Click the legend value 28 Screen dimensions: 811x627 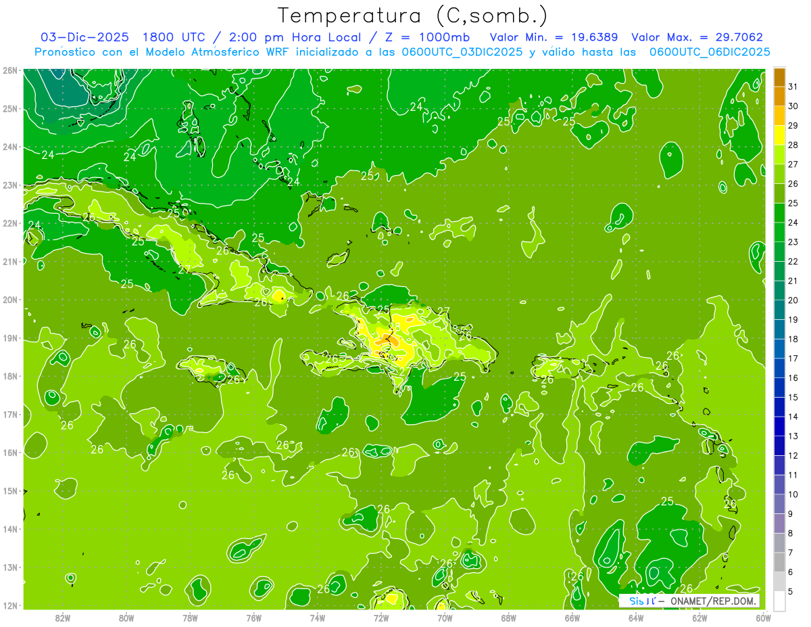pyautogui.click(x=793, y=145)
